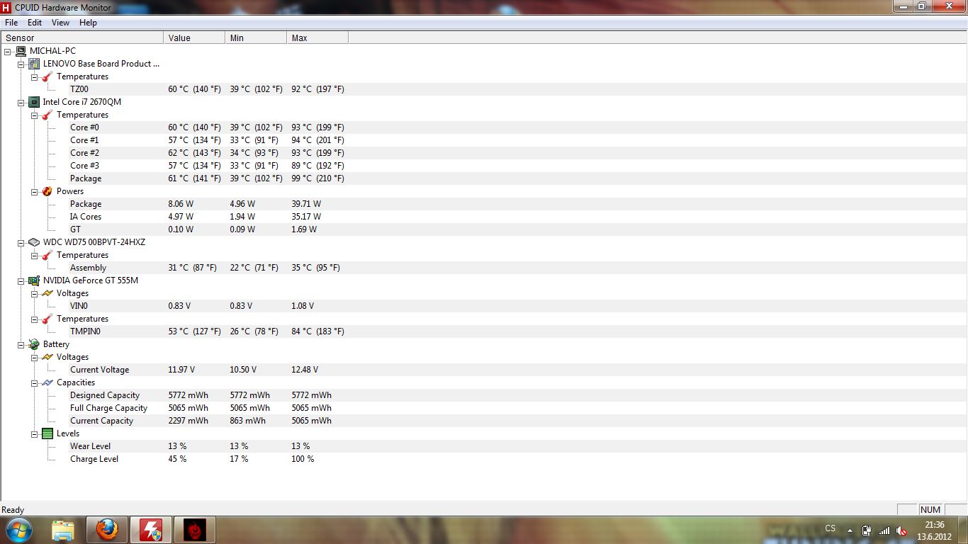This screenshot has width=968, height=544.
Task: Collapse the WDC WD75 hard drive node
Action: pyautogui.click(x=21, y=242)
